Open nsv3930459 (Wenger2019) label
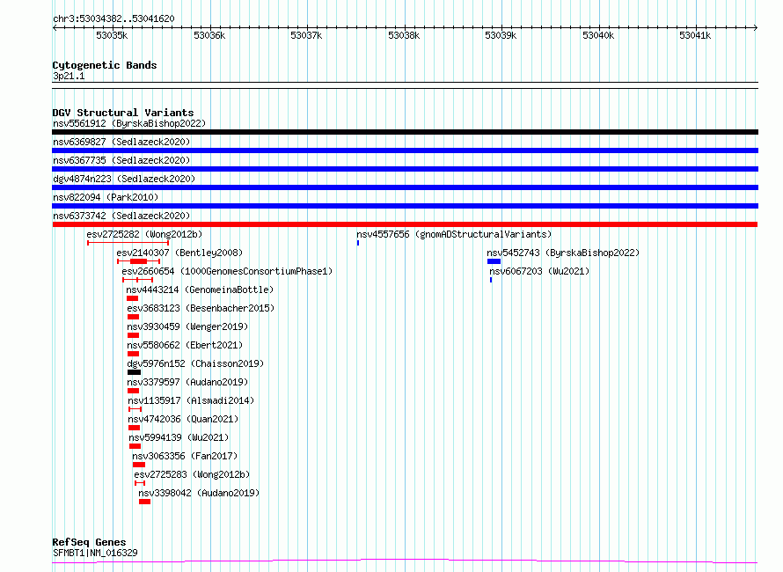The width and height of the screenshot is (783, 572). coord(187,326)
